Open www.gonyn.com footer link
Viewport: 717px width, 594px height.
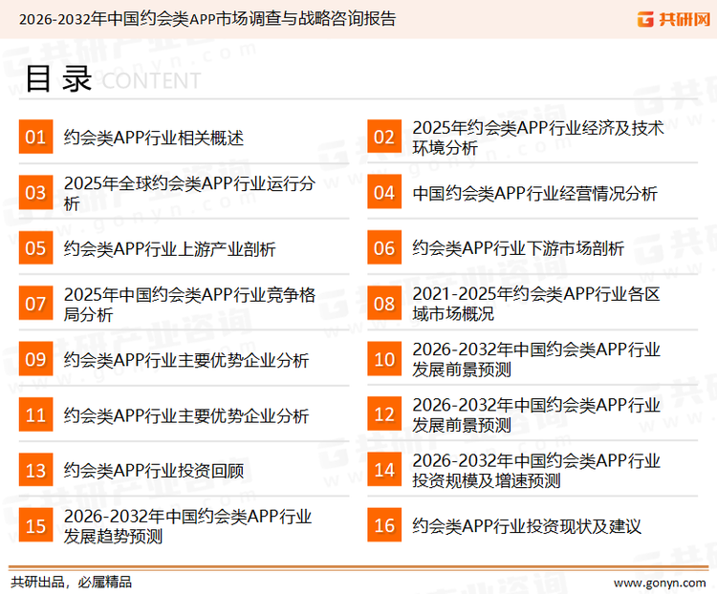pos(660,583)
